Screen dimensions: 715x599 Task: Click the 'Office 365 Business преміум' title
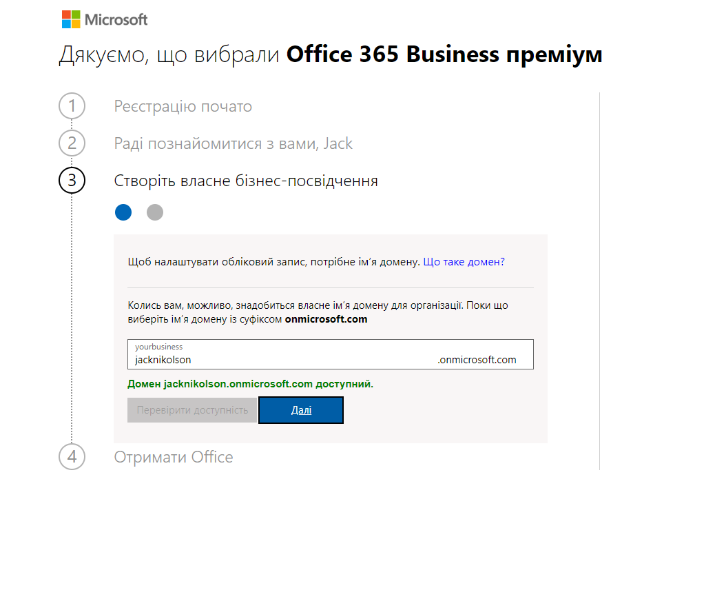pos(444,54)
